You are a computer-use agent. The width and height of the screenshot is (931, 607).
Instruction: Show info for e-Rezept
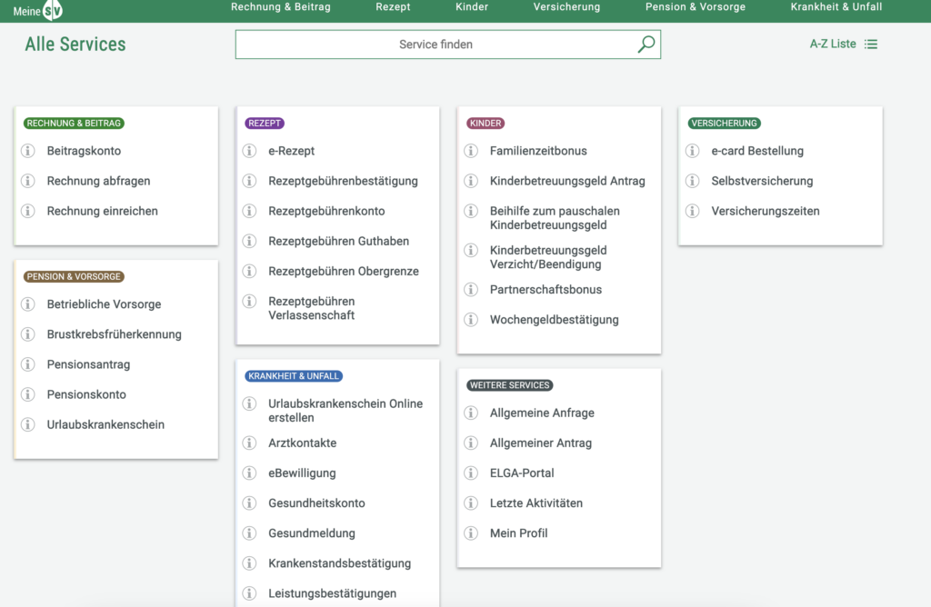[x=249, y=151]
